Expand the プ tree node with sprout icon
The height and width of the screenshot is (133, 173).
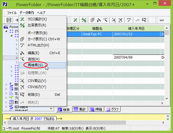click(x=6, y=98)
